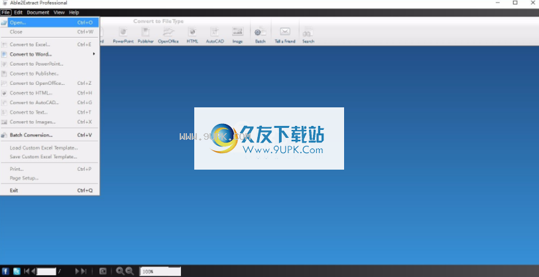The width and height of the screenshot is (539, 277).
Task: Click the page number input field
Action: 46,272
